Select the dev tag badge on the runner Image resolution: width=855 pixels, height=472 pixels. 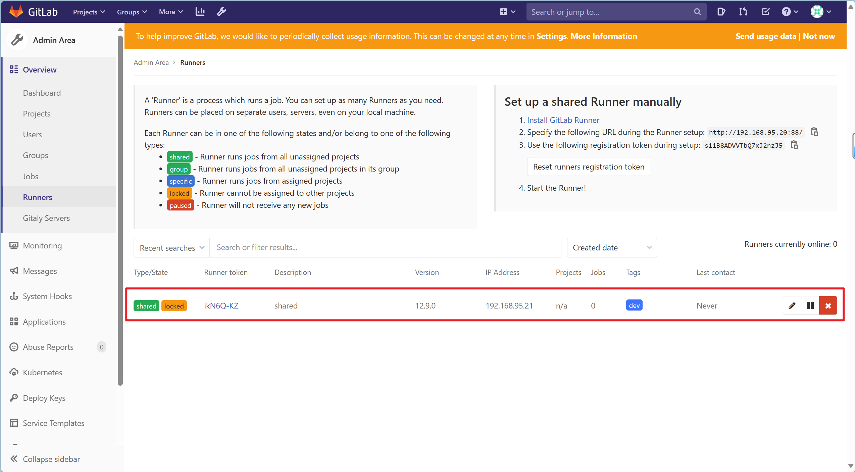coord(634,305)
